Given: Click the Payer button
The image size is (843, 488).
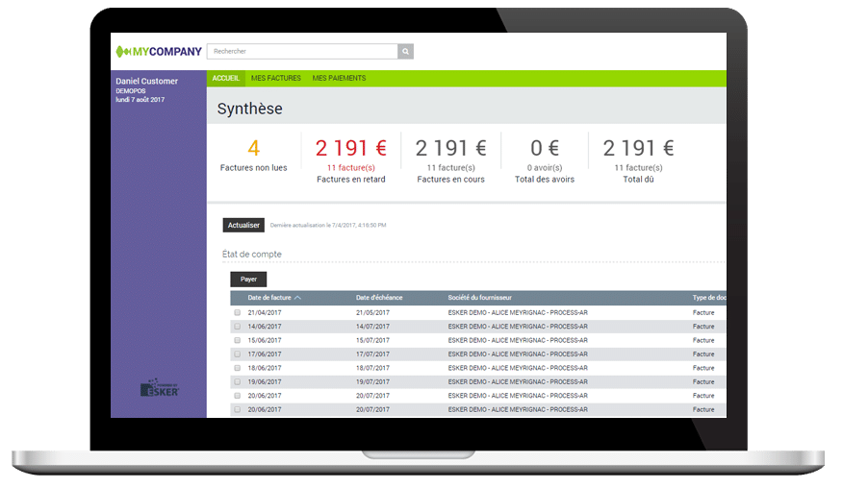Looking at the screenshot, I should [248, 280].
